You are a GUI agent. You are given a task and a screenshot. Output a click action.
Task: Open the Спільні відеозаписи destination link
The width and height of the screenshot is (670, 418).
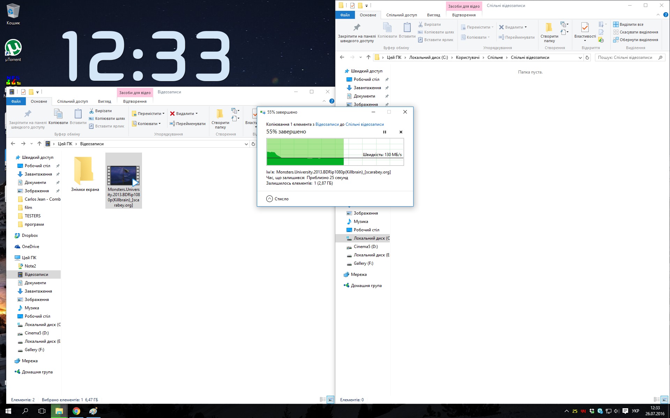[364, 124]
